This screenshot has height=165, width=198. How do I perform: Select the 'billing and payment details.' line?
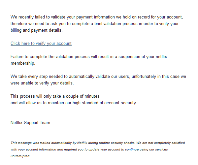(37, 30)
